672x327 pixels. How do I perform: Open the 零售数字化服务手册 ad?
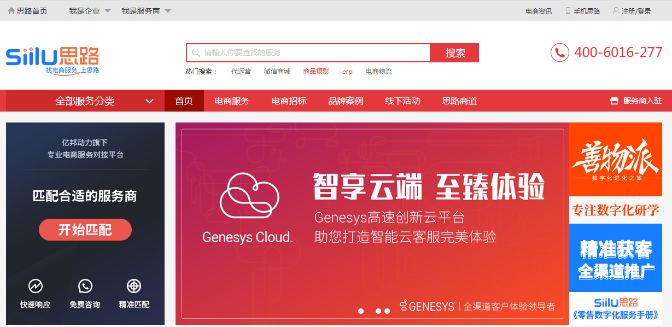(x=616, y=308)
